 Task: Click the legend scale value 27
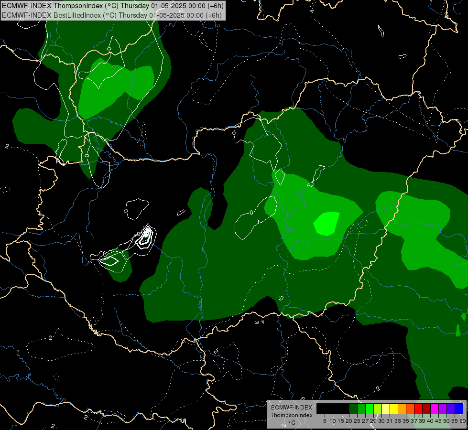point(365,421)
